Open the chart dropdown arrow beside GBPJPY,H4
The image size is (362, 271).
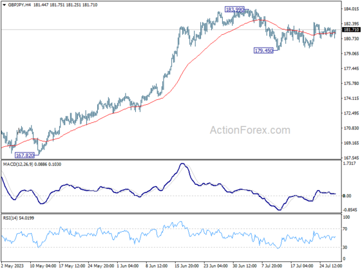[4, 5]
